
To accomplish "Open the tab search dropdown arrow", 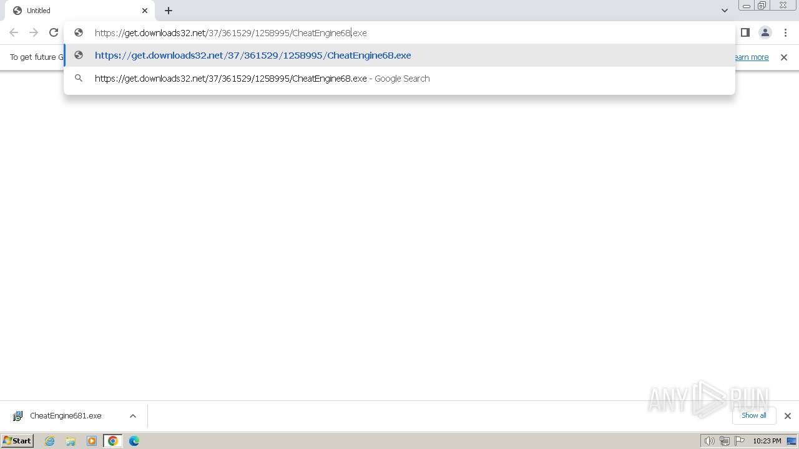I will tap(724, 11).
